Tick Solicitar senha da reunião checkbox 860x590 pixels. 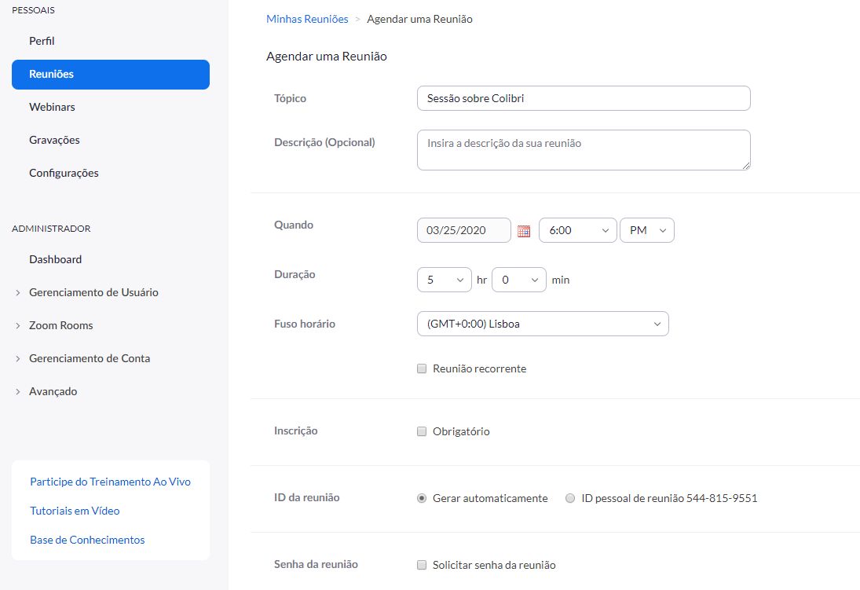click(x=422, y=565)
